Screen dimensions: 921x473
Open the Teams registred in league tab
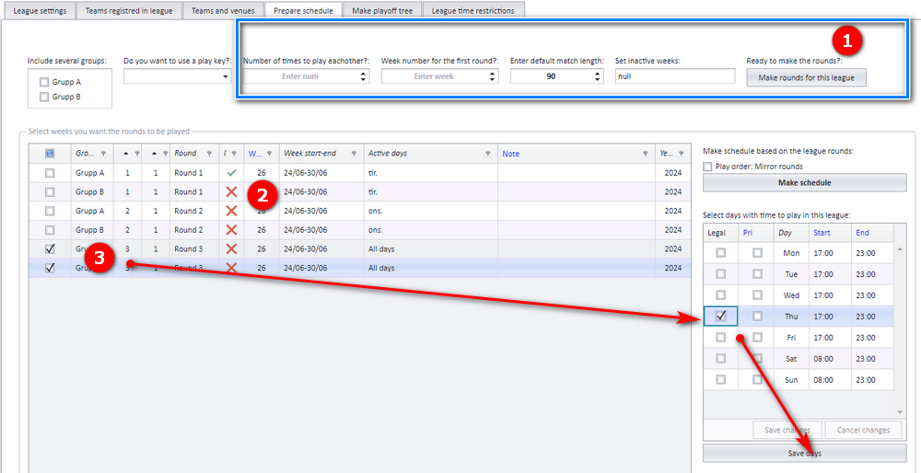click(129, 10)
